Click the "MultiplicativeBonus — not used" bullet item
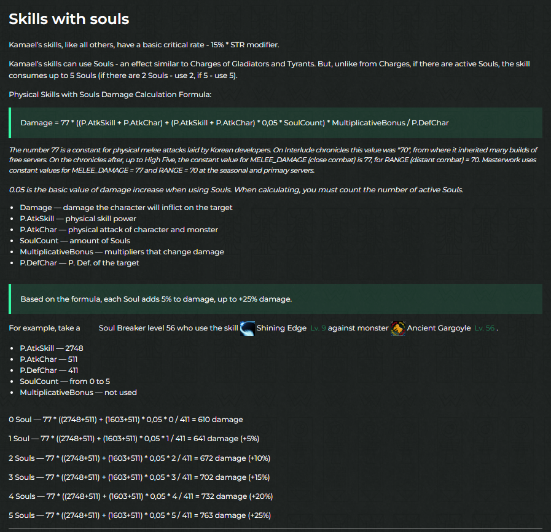Image resolution: width=551 pixels, height=532 pixels. 78,392
